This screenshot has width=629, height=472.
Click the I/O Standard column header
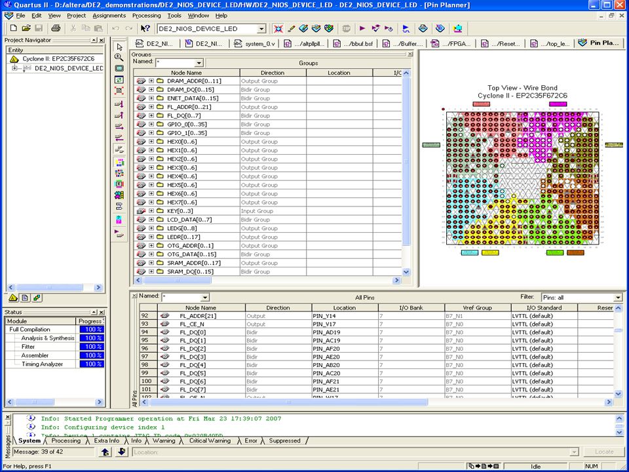click(x=544, y=308)
